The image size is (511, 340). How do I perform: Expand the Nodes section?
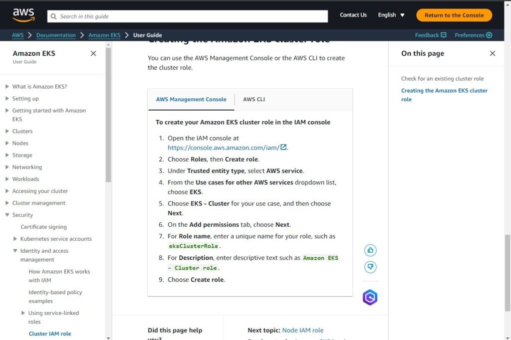[x=7, y=143]
